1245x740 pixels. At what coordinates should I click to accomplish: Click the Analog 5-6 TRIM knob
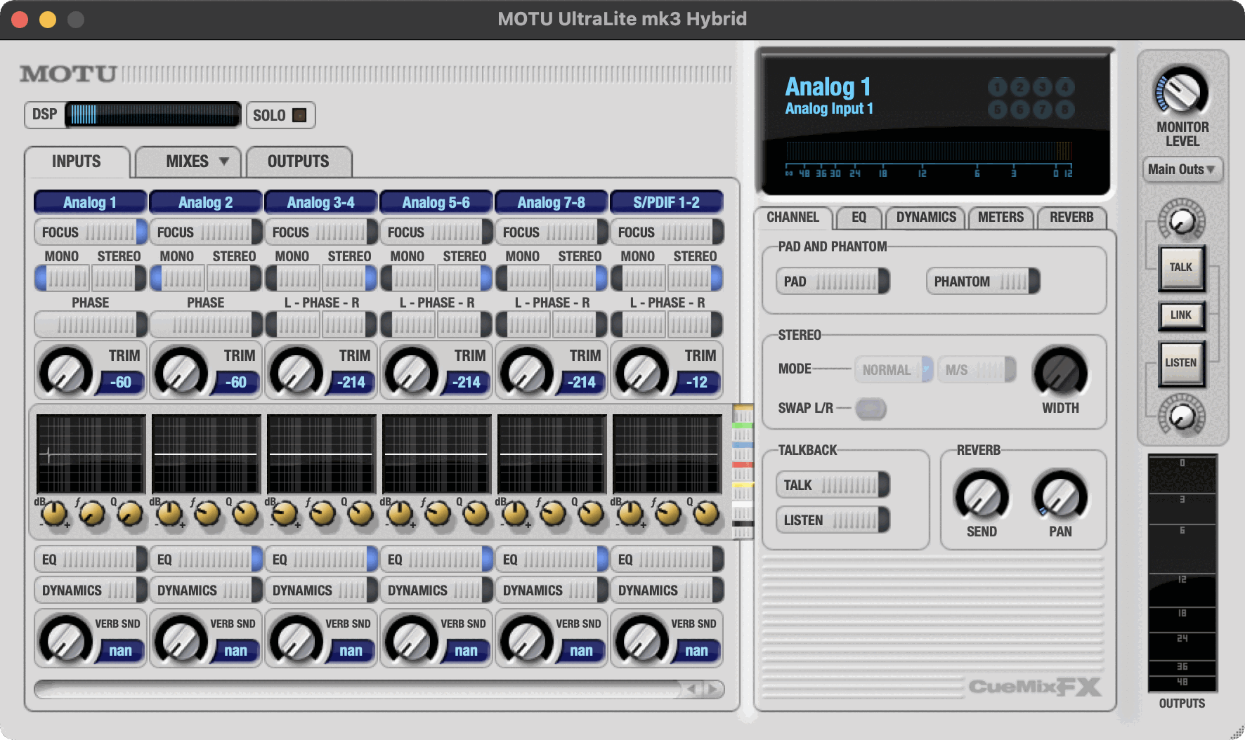[412, 372]
